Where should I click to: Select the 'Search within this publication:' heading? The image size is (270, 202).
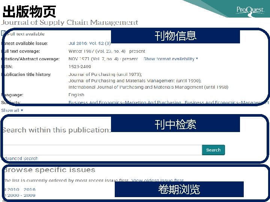pyautogui.click(x=57, y=130)
